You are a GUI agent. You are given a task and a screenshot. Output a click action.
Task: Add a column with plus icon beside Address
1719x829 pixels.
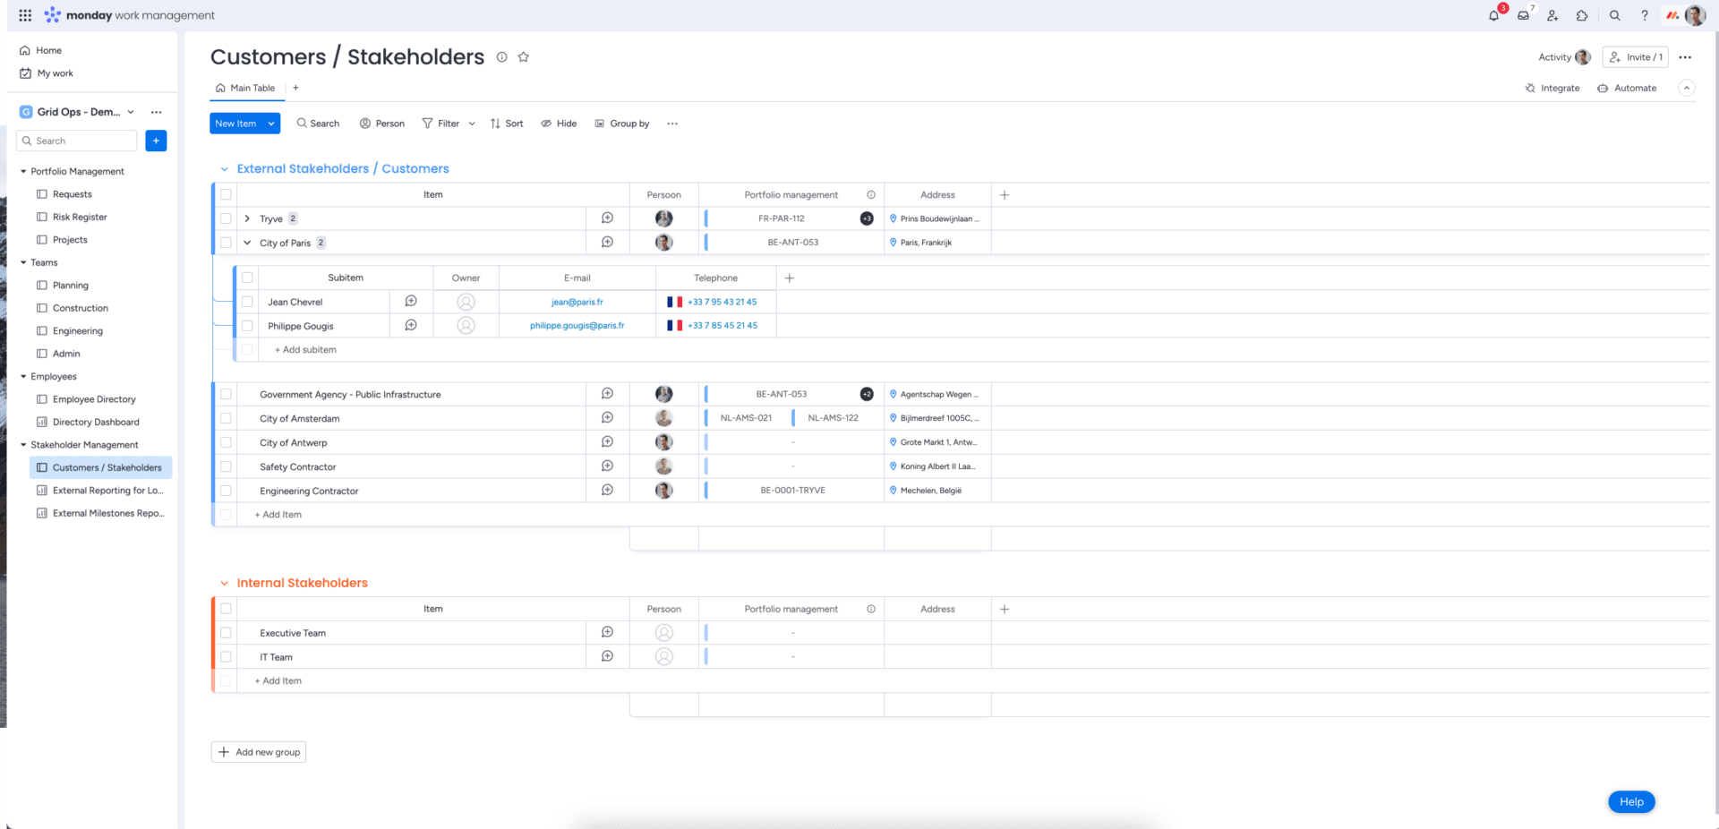pos(1005,195)
